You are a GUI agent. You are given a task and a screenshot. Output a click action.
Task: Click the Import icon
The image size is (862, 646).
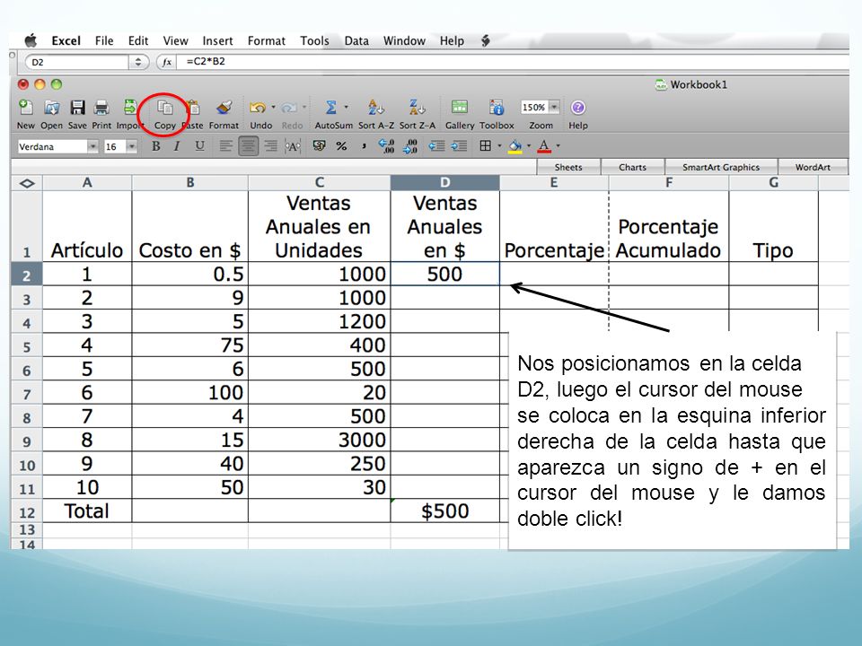[x=129, y=107]
